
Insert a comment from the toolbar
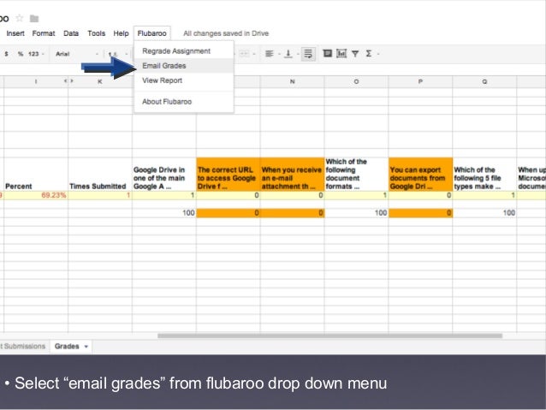(x=327, y=53)
